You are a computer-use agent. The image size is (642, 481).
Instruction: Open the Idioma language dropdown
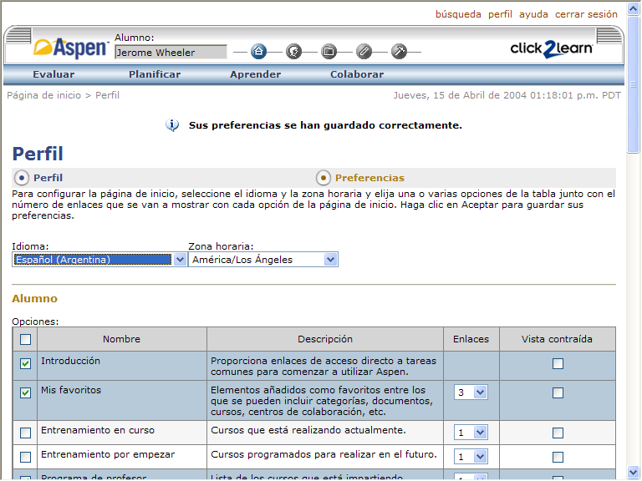pyautogui.click(x=99, y=260)
